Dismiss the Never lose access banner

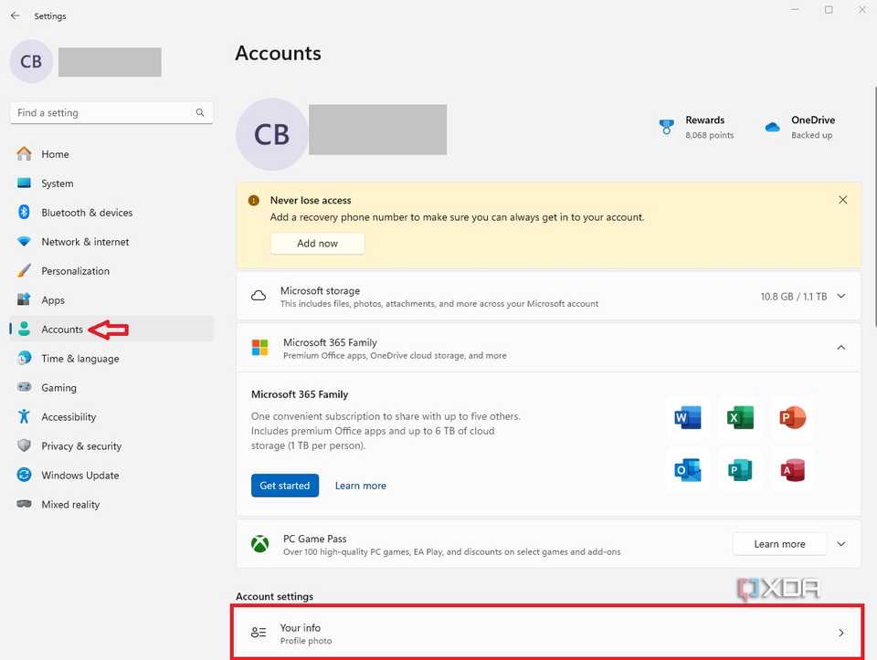coord(842,200)
